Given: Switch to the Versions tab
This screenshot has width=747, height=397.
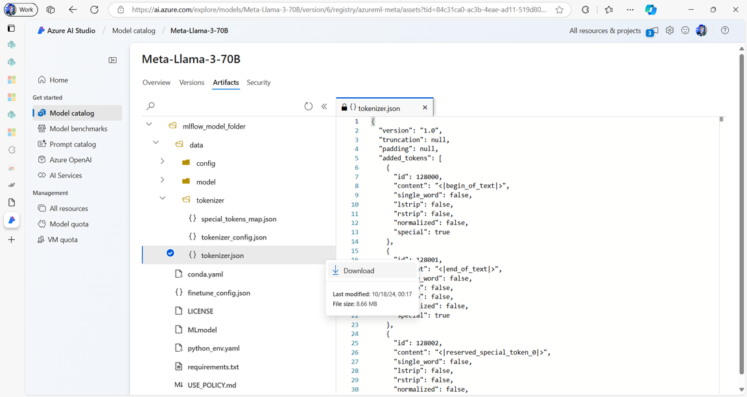Looking at the screenshot, I should click(x=191, y=82).
